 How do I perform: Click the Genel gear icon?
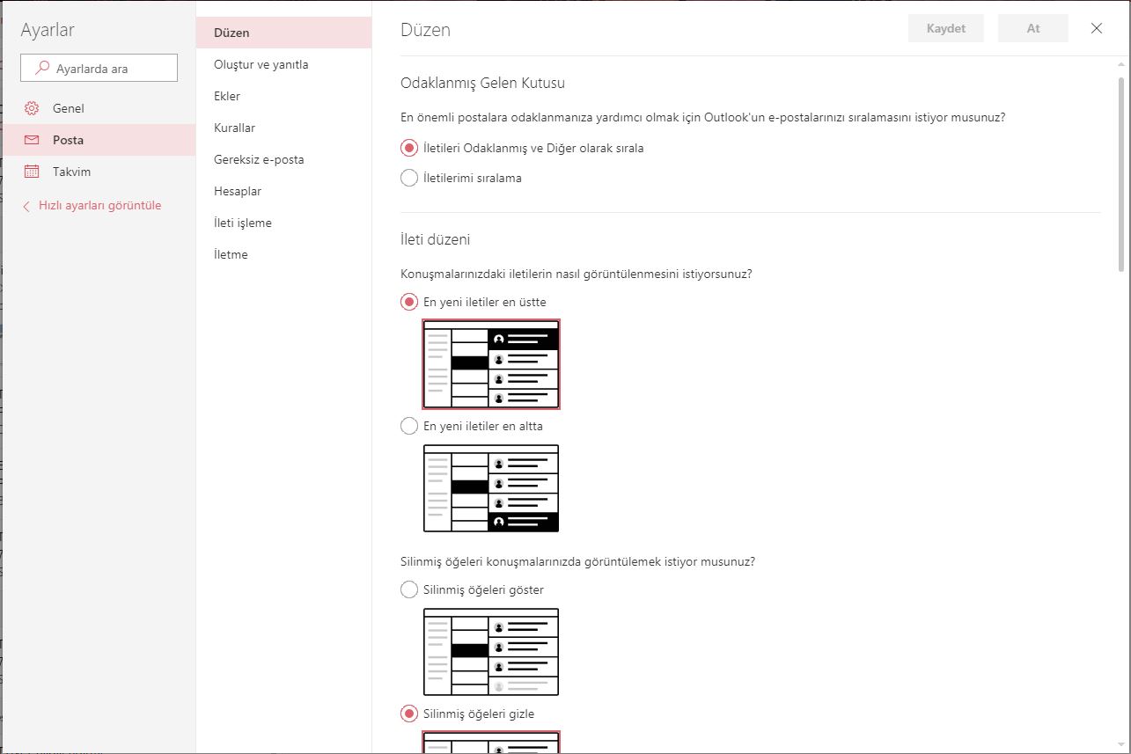tap(32, 108)
